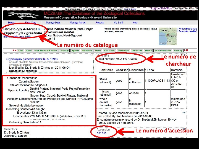Click 'Entered By: Joe Martinez' line
The width and height of the screenshot is (199, 149).
(x=122, y=113)
